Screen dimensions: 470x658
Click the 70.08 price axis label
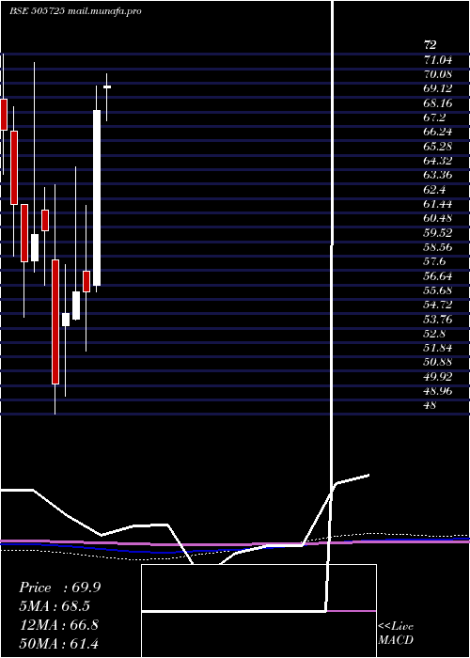(438, 74)
